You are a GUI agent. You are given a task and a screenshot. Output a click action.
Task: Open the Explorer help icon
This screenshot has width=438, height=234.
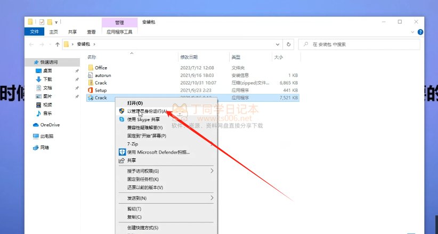pyautogui.click(x=420, y=32)
